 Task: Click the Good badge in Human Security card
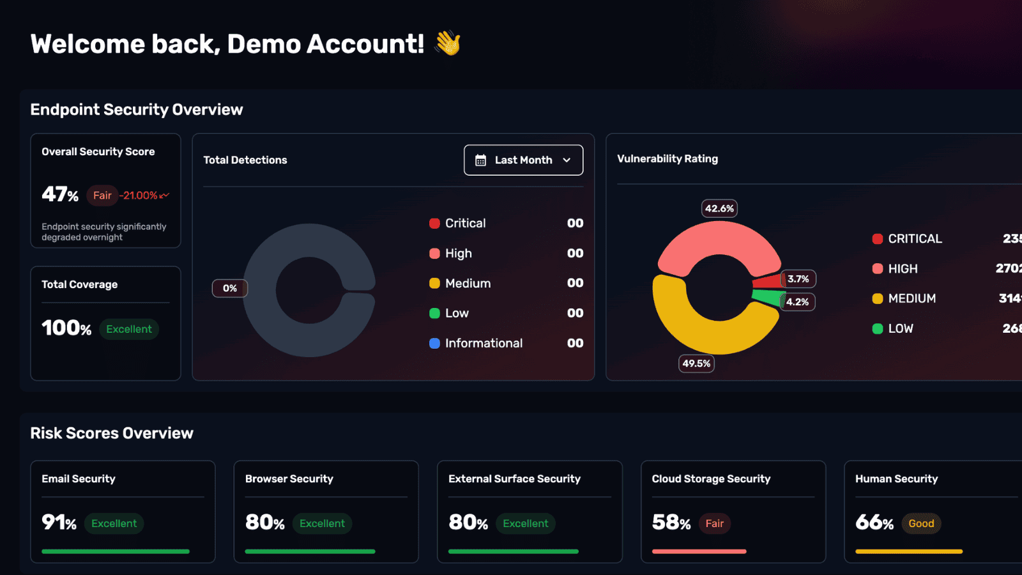tap(921, 523)
